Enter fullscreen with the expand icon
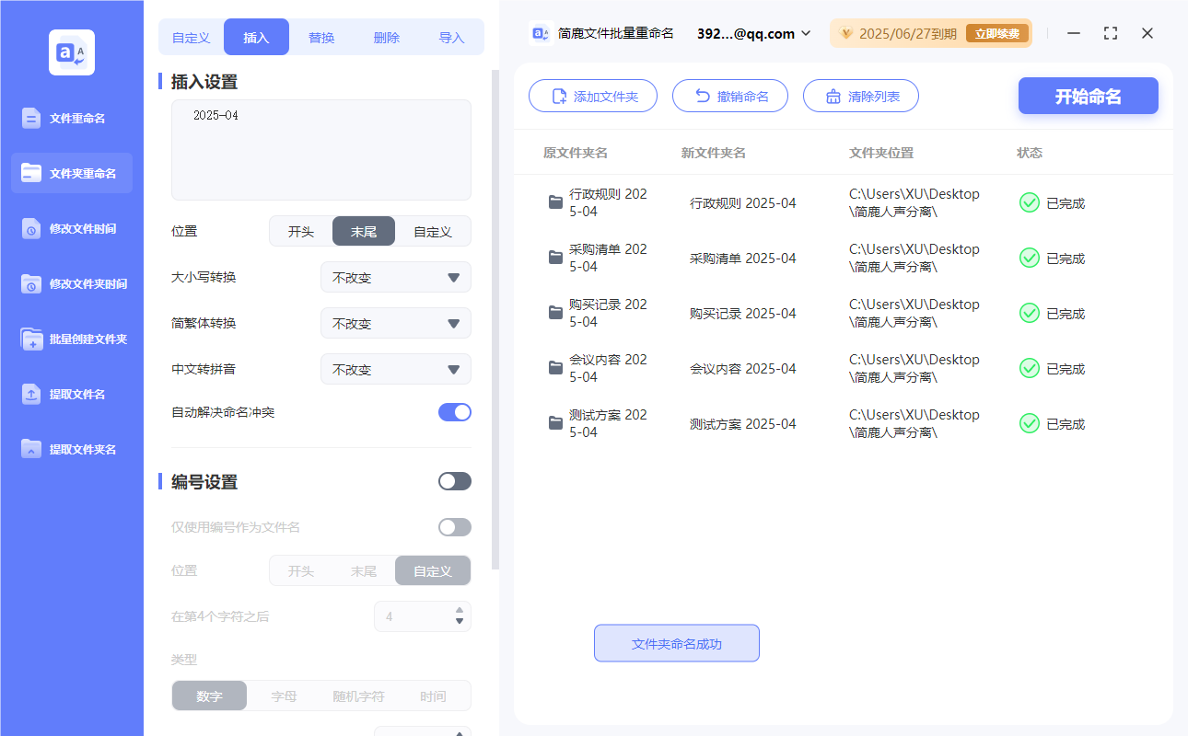1188x736 pixels. click(x=1110, y=33)
